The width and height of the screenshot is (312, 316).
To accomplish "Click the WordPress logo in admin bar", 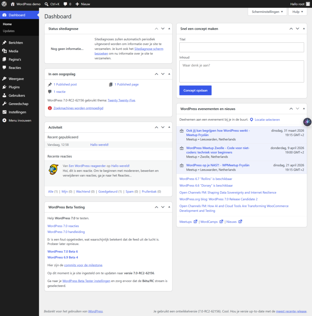I will click(4, 4).
